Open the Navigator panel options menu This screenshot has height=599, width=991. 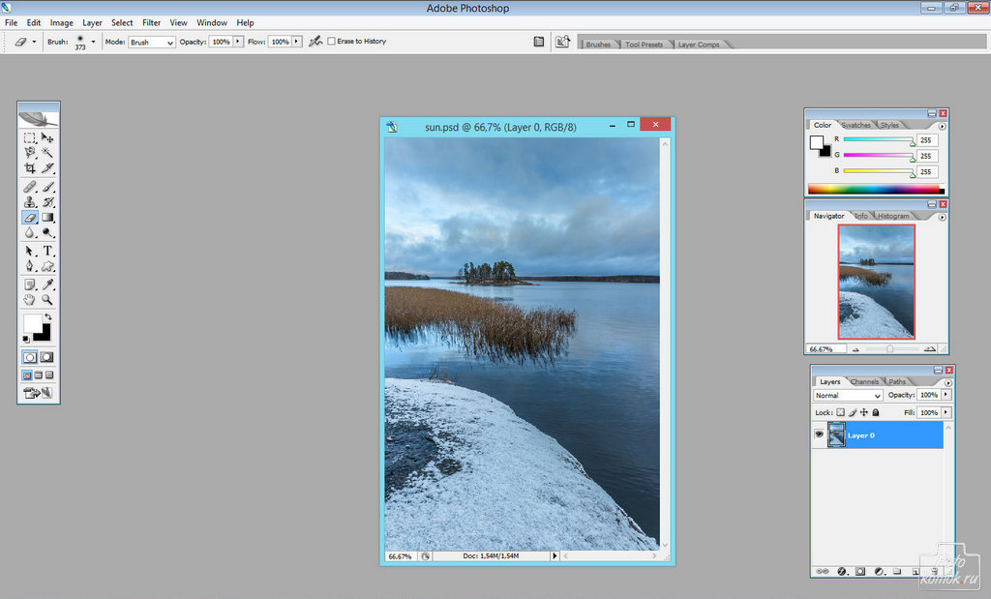942,217
